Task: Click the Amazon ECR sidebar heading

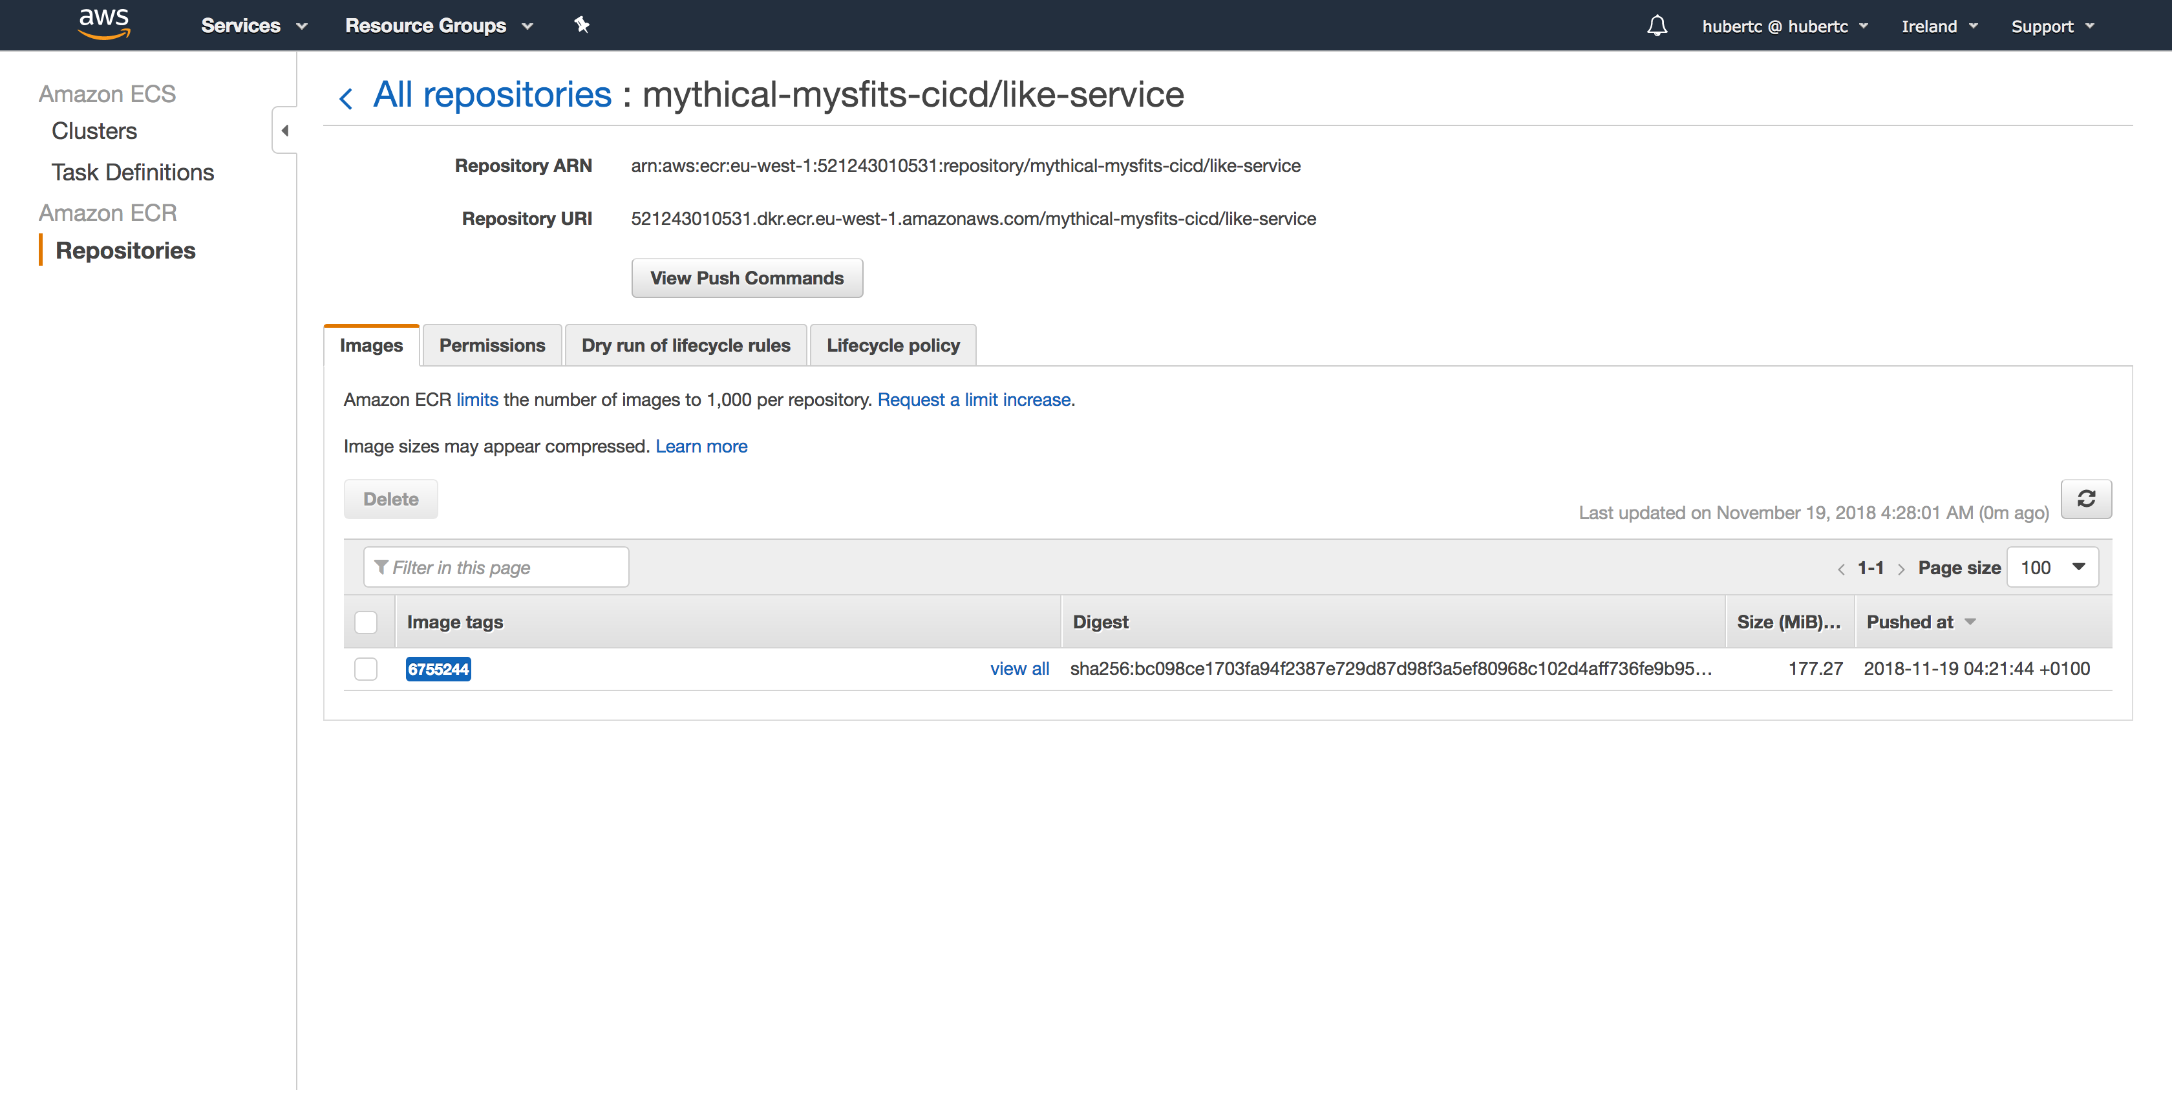Action: click(x=108, y=213)
